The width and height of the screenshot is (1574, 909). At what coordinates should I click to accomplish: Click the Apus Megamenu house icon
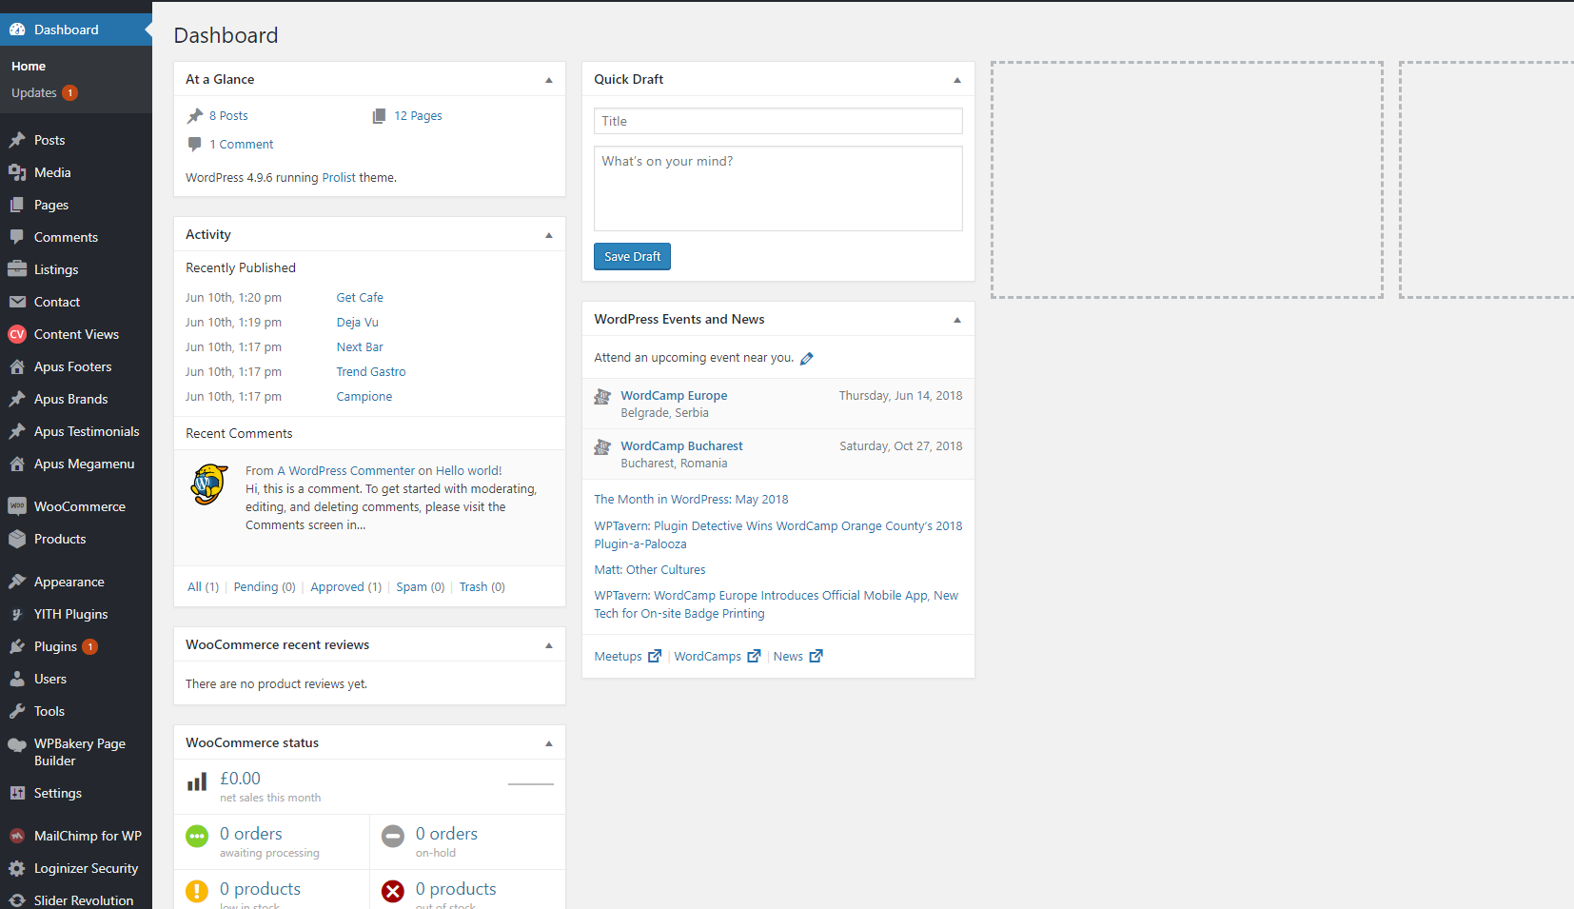tap(17, 464)
